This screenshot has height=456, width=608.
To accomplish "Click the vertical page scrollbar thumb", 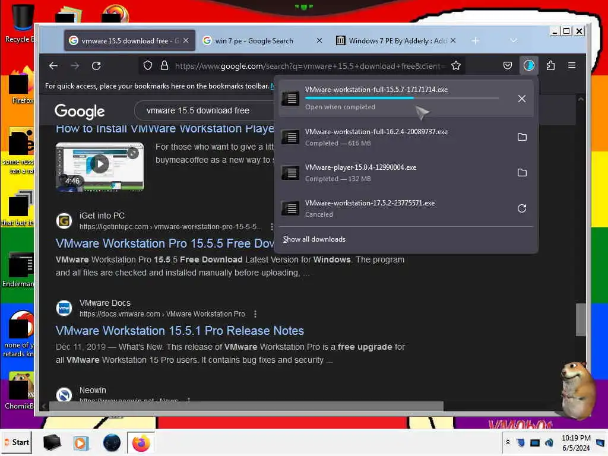I will tap(581, 319).
